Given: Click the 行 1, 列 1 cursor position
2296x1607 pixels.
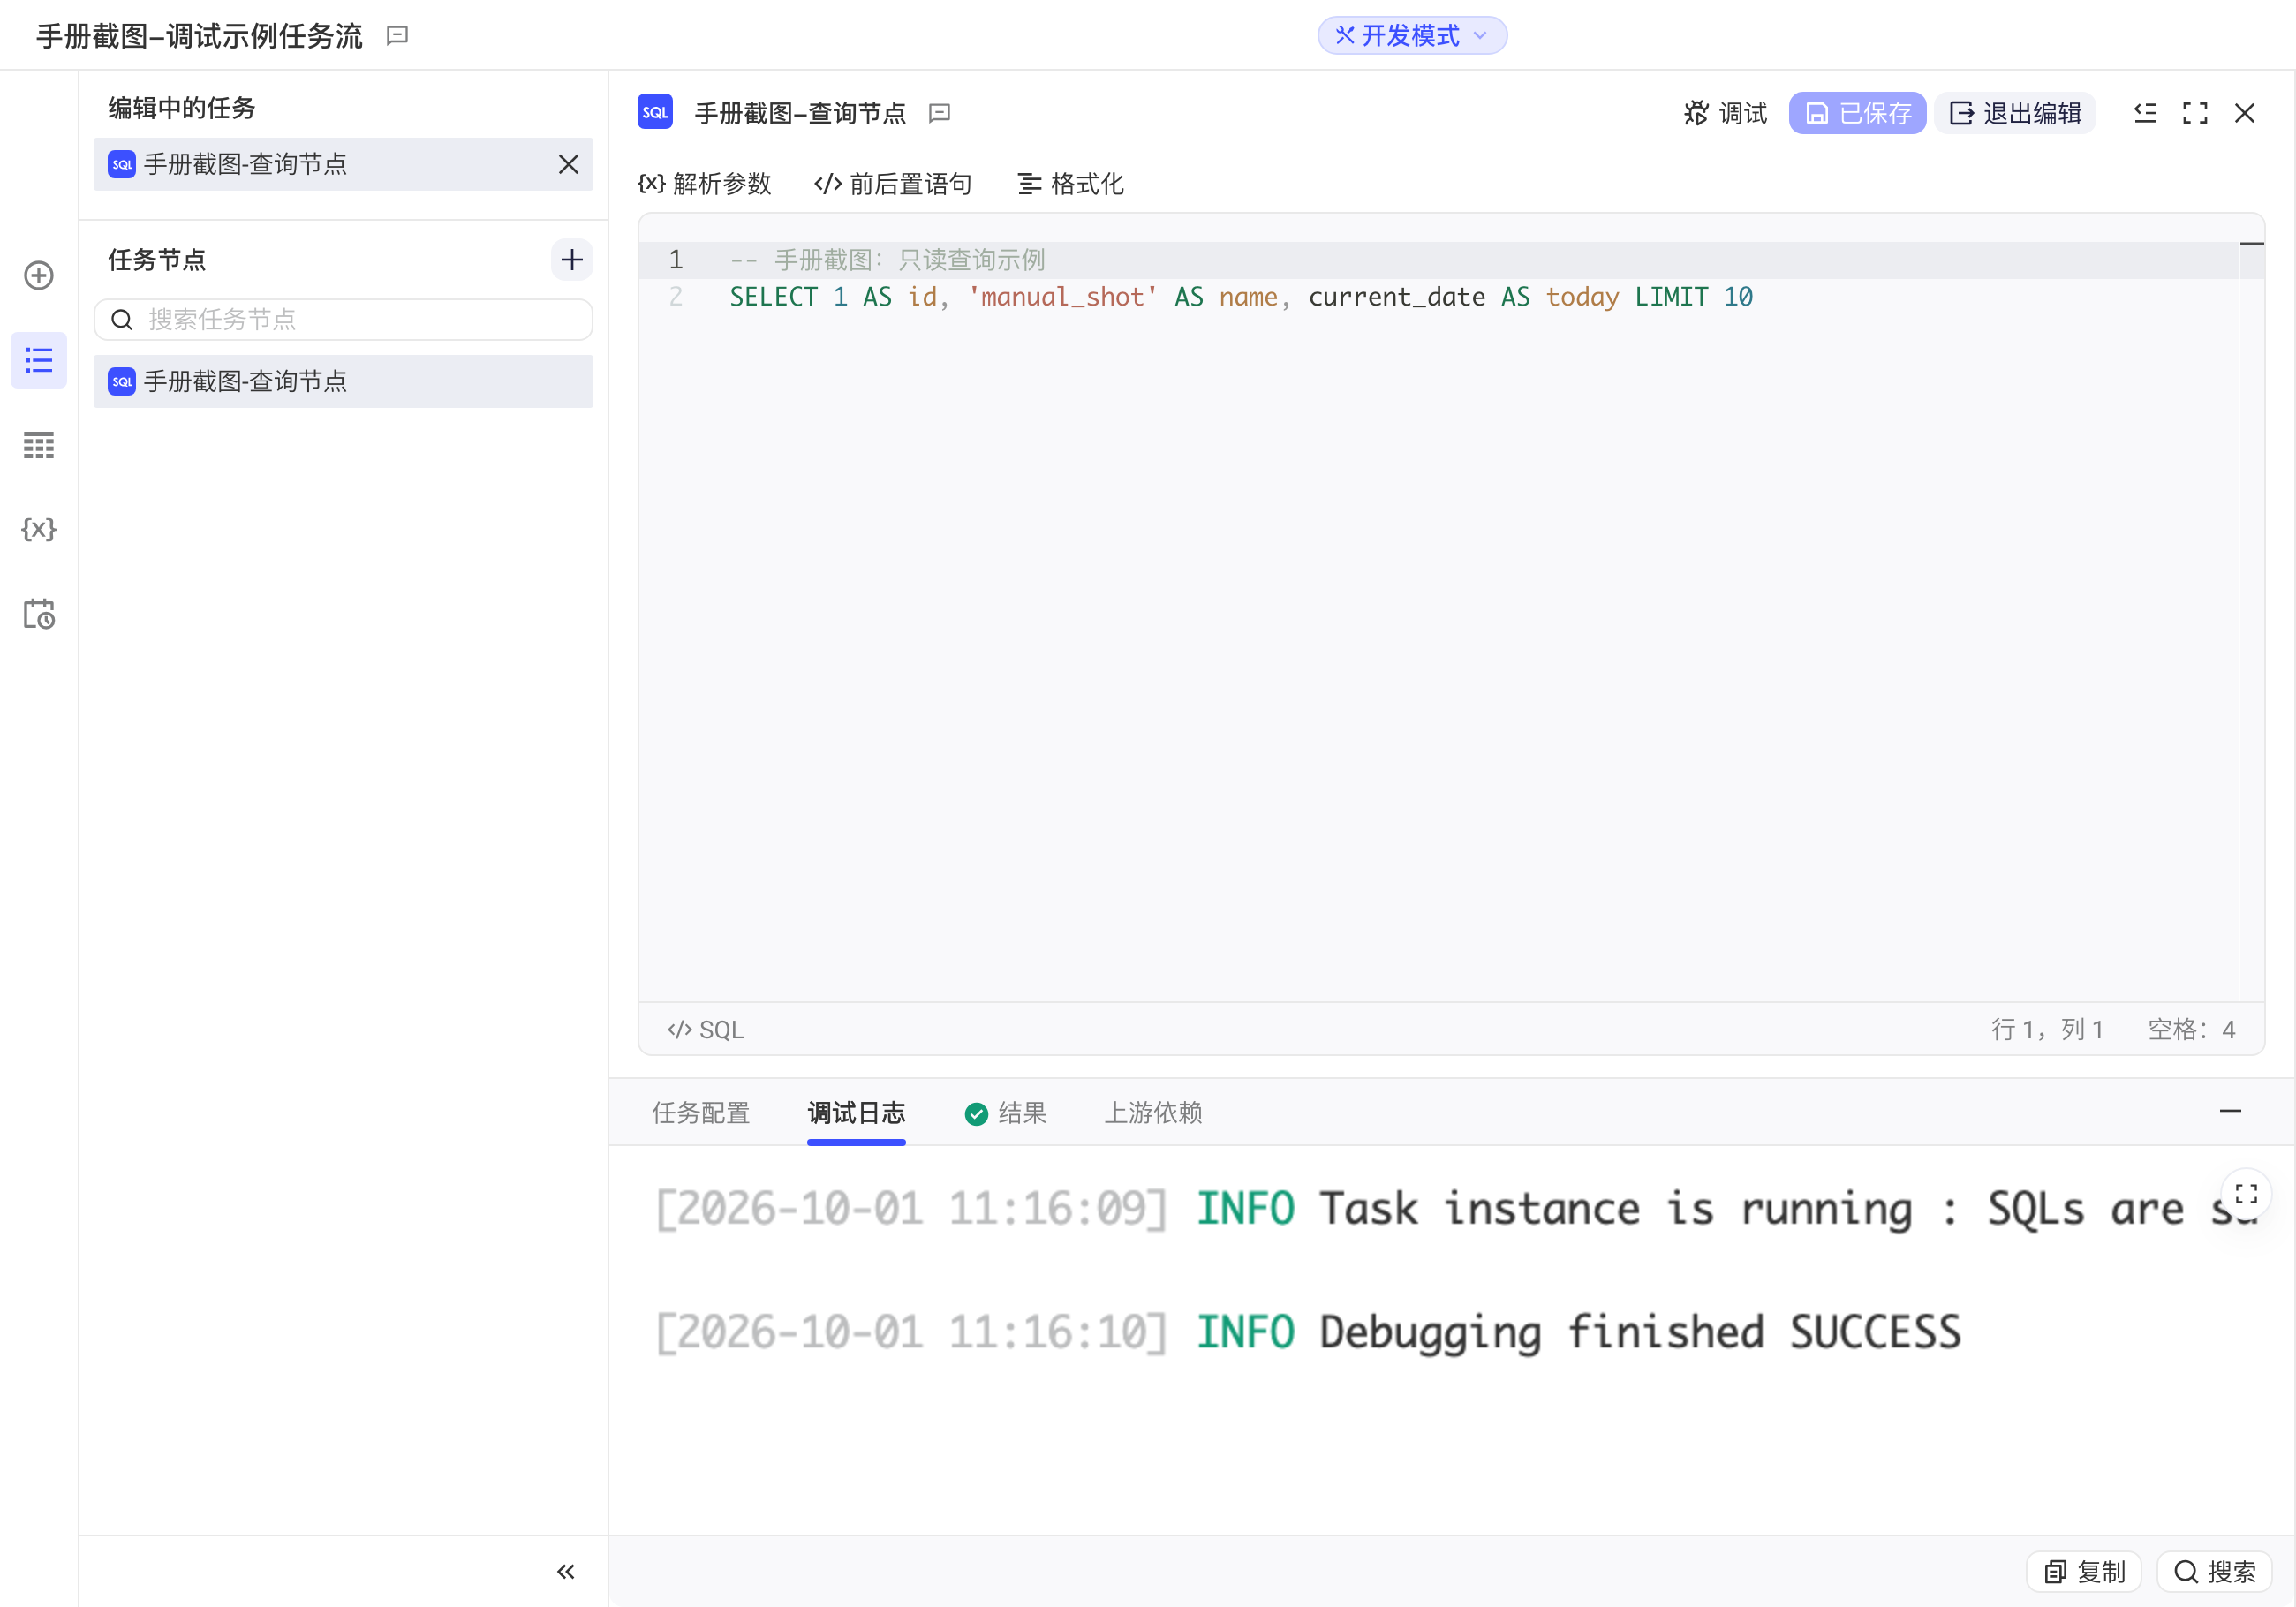Looking at the screenshot, I should click(2047, 1030).
